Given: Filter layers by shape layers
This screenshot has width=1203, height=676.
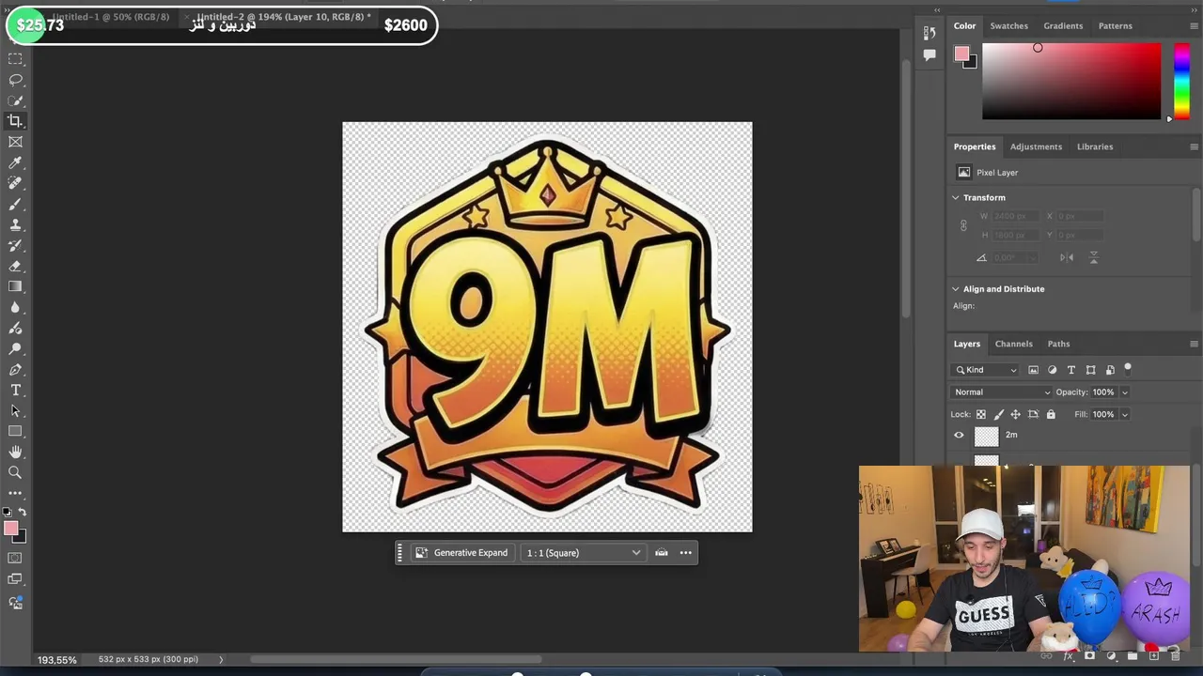Looking at the screenshot, I should point(1090,370).
